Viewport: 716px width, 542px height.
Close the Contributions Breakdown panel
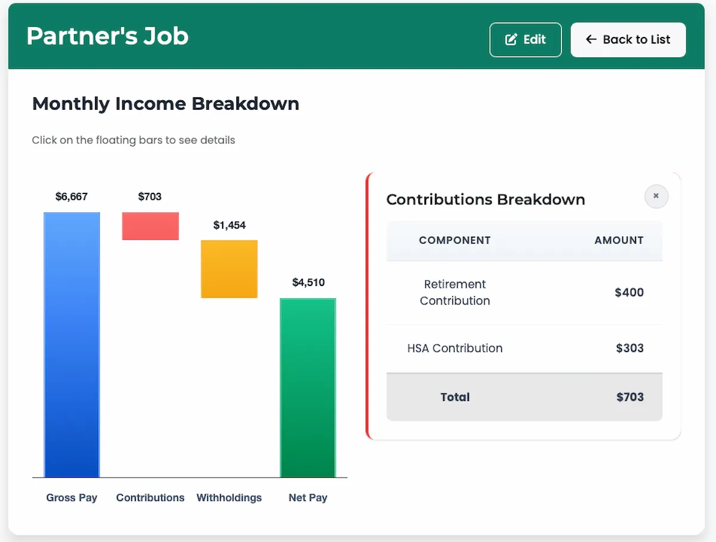tap(656, 196)
